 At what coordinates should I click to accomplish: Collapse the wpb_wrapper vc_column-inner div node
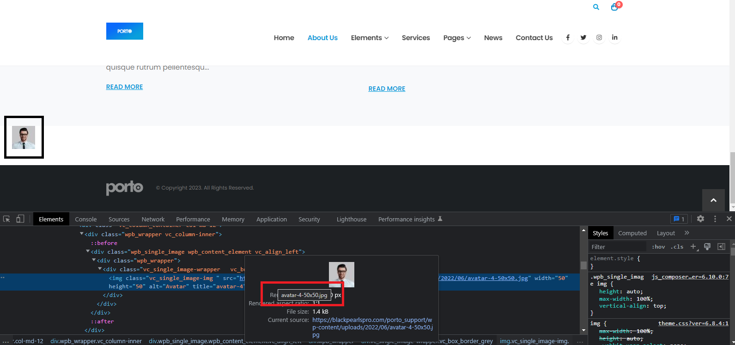(82, 234)
